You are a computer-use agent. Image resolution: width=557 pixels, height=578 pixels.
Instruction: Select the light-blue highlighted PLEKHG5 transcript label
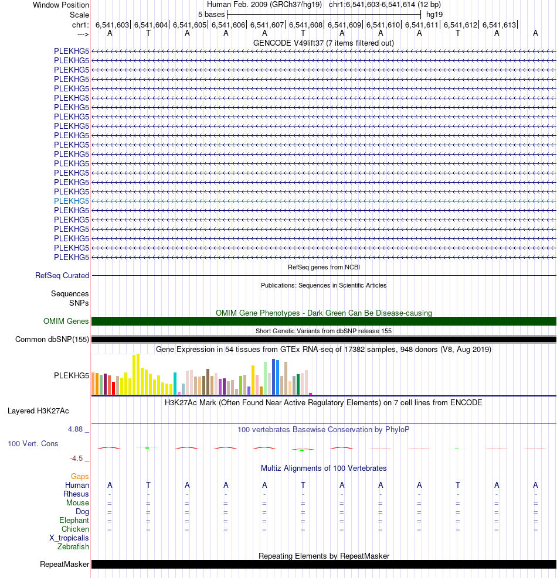72,201
